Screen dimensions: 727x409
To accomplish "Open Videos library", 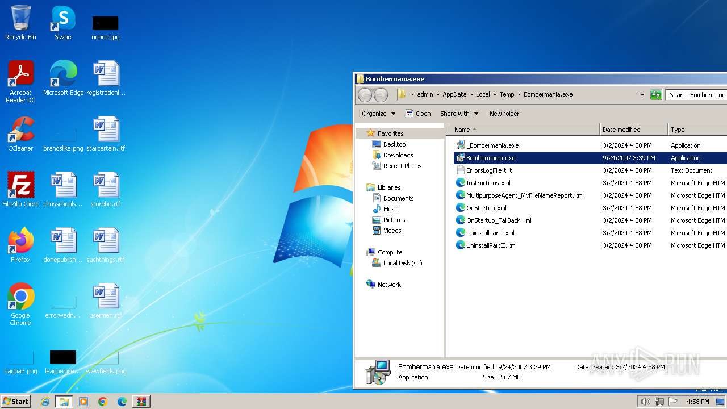I will (x=392, y=231).
